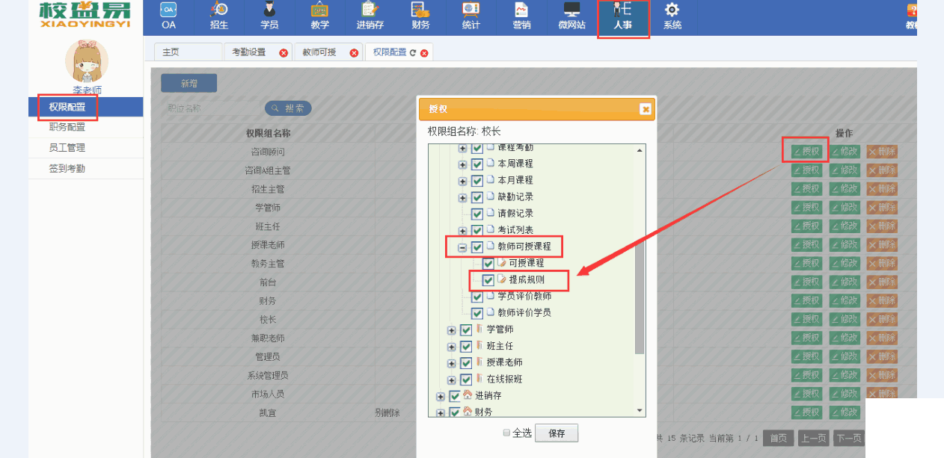
Task: Open the 系统 settings gear icon
Action: click(x=672, y=16)
